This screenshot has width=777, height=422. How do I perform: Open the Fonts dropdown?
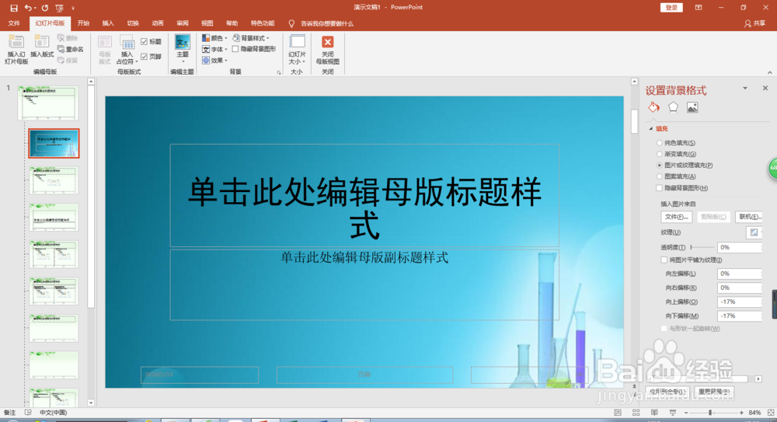pos(214,49)
